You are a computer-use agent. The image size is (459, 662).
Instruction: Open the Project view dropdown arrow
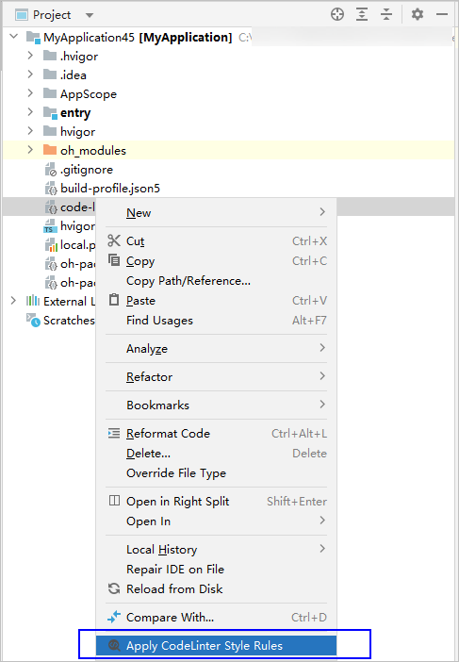(x=89, y=15)
